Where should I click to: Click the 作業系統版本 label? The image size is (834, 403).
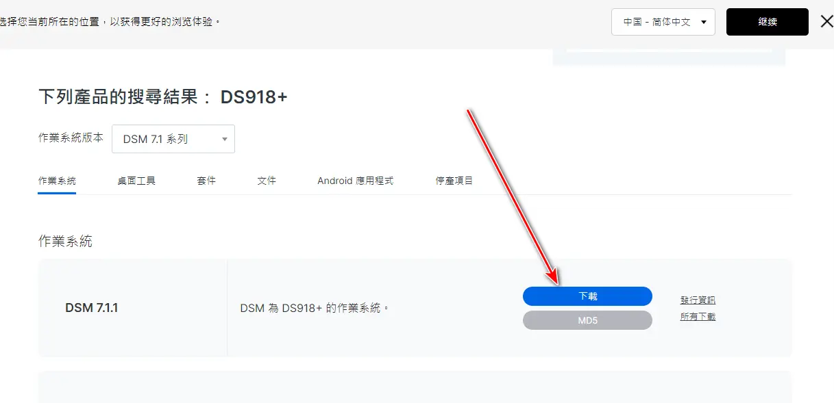[x=71, y=138]
